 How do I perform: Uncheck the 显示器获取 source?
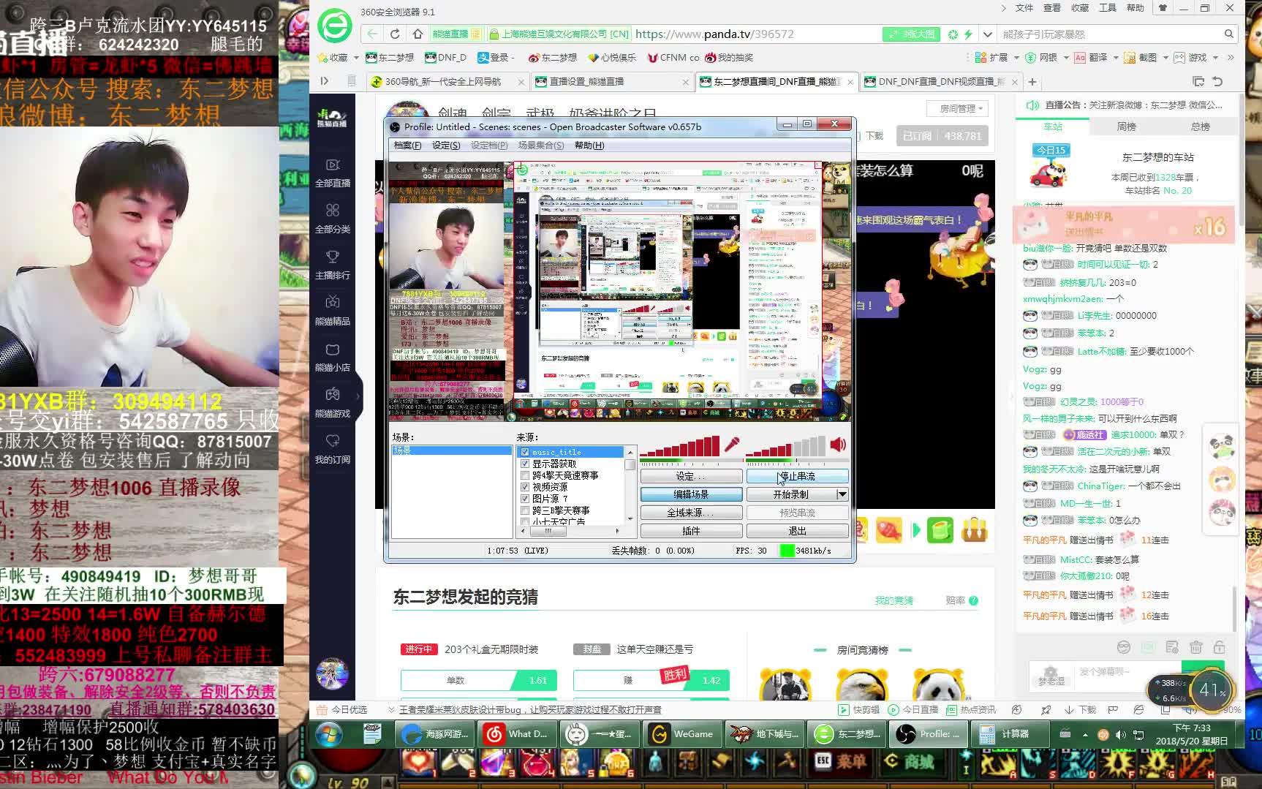pyautogui.click(x=524, y=464)
